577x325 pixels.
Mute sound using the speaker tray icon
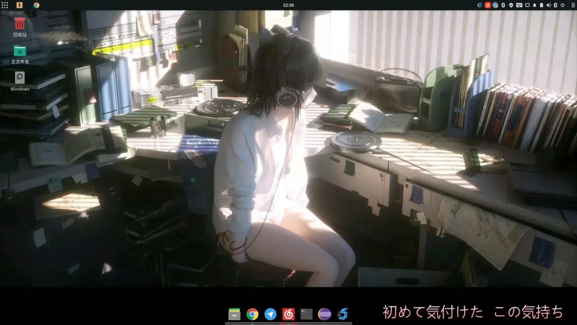click(x=549, y=5)
